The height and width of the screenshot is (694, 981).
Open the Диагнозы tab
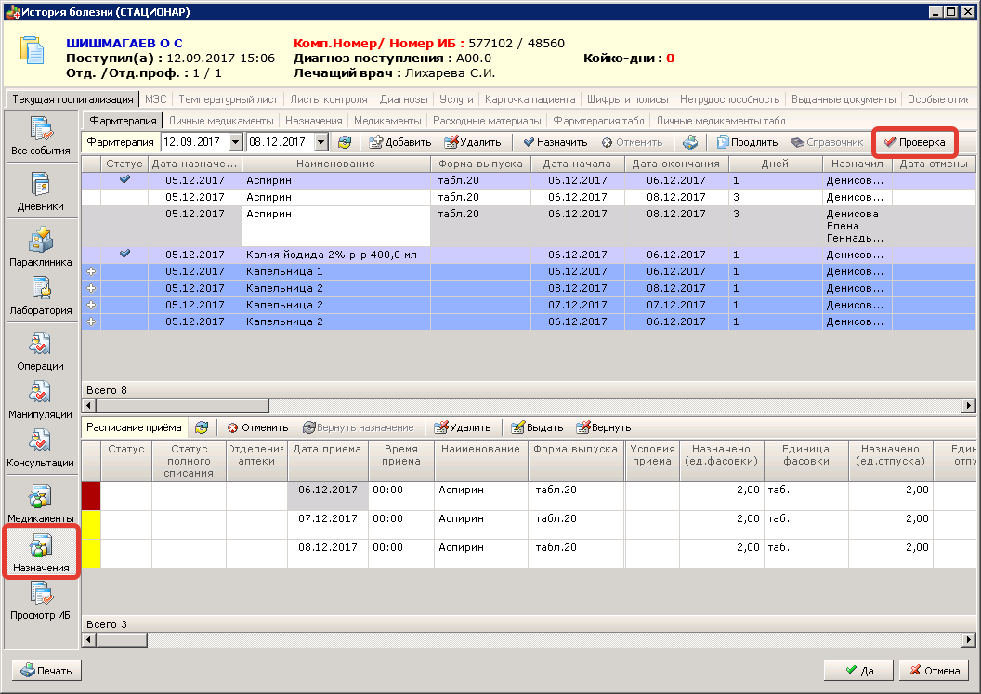403,99
